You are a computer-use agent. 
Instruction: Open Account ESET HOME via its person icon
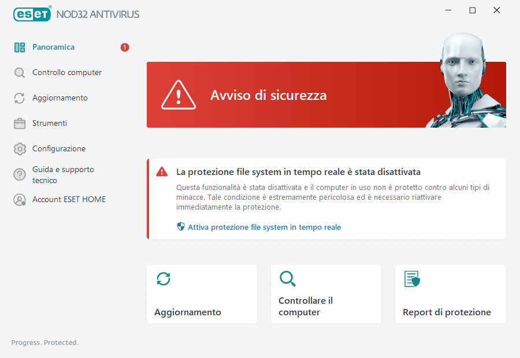pos(20,199)
